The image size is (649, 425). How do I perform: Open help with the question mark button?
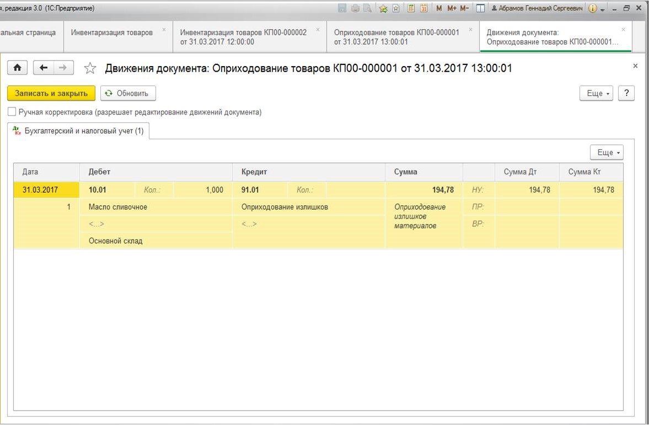[x=626, y=93]
